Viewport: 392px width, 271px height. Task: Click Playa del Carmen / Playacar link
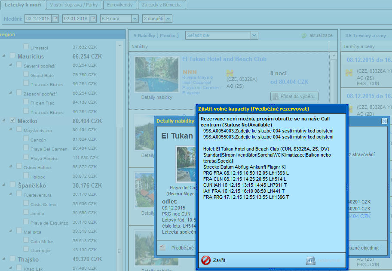click(x=202, y=90)
